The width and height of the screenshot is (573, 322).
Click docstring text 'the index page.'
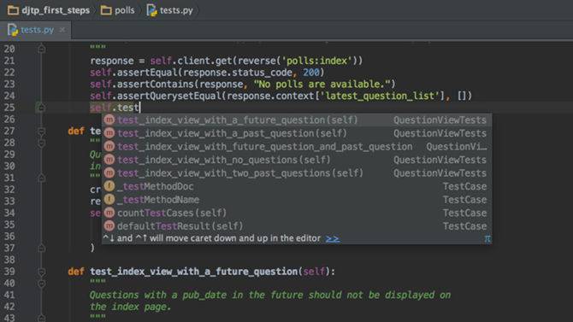point(130,307)
